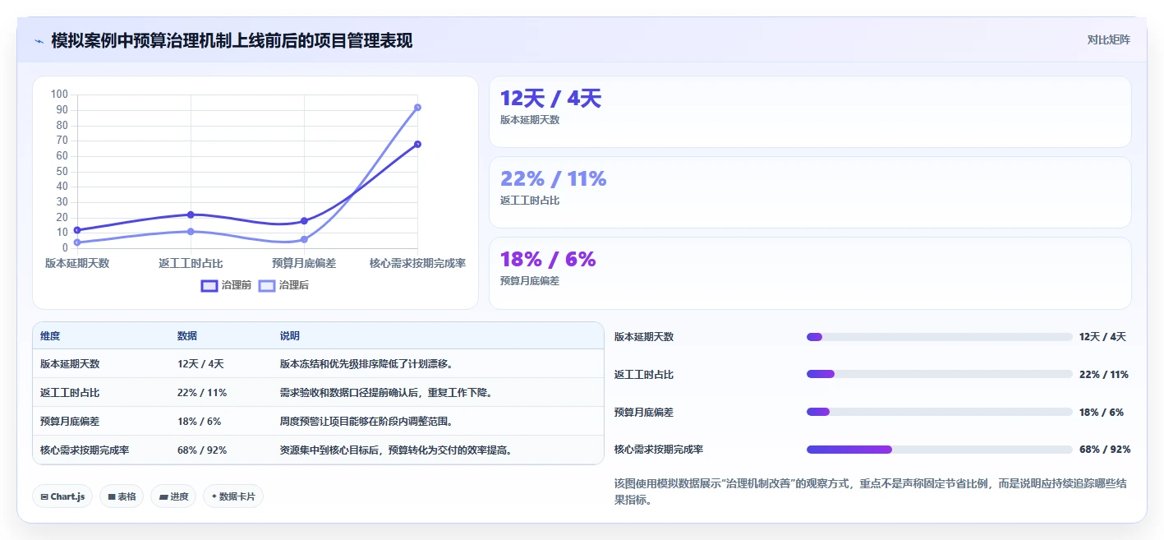
Task: Click the 数据卡片 chip
Action: [233, 496]
